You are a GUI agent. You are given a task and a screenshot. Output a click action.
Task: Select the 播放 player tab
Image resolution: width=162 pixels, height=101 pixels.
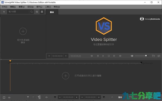pos(52,12)
